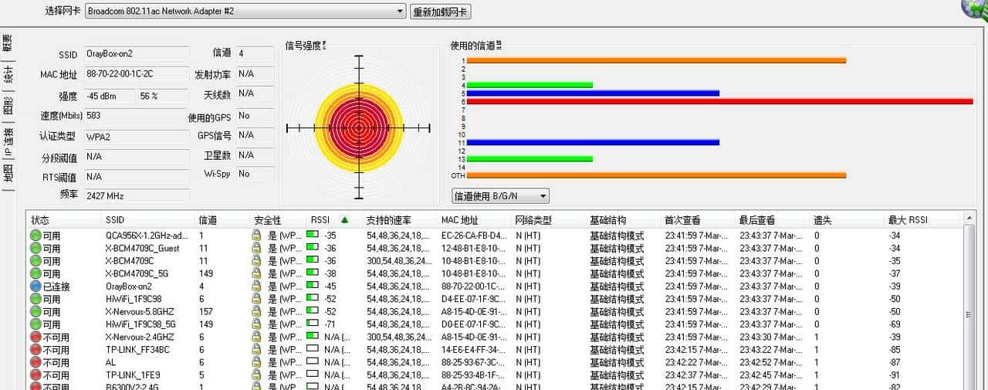Click the RSSI signal bar icon for X-BCM4709C_Guest
Screen dimensions: 988x390
(x=313, y=248)
